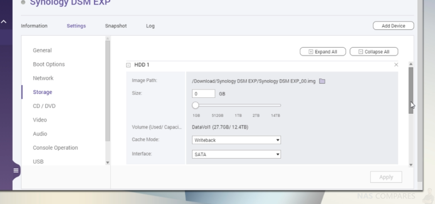This screenshot has height=204, width=435.
Task: Click the sidebar scrollbar up arrow
Action: tap(108, 38)
